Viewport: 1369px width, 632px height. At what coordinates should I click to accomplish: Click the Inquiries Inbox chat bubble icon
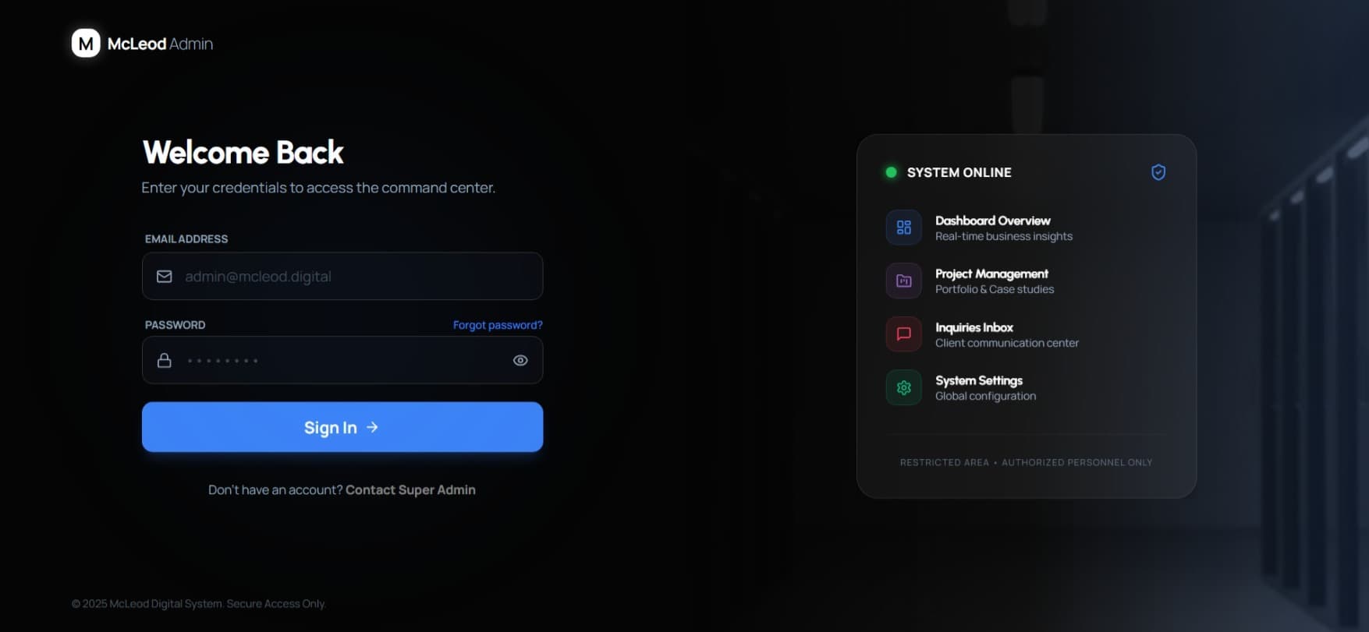(903, 334)
